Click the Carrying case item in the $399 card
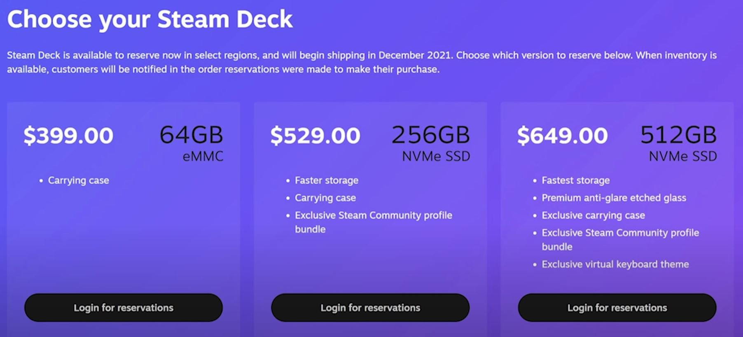743x337 pixels. (x=78, y=180)
